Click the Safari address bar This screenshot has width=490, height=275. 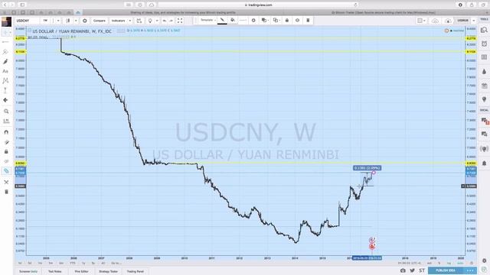pyautogui.click(x=258, y=5)
